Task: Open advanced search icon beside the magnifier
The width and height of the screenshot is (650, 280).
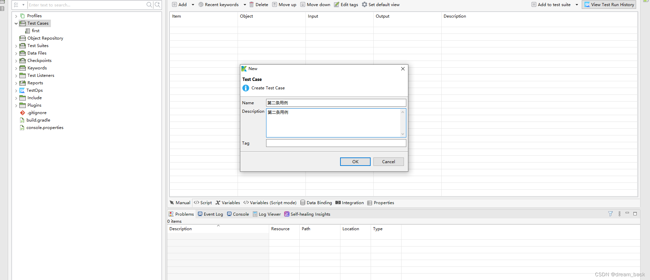Action: [157, 5]
